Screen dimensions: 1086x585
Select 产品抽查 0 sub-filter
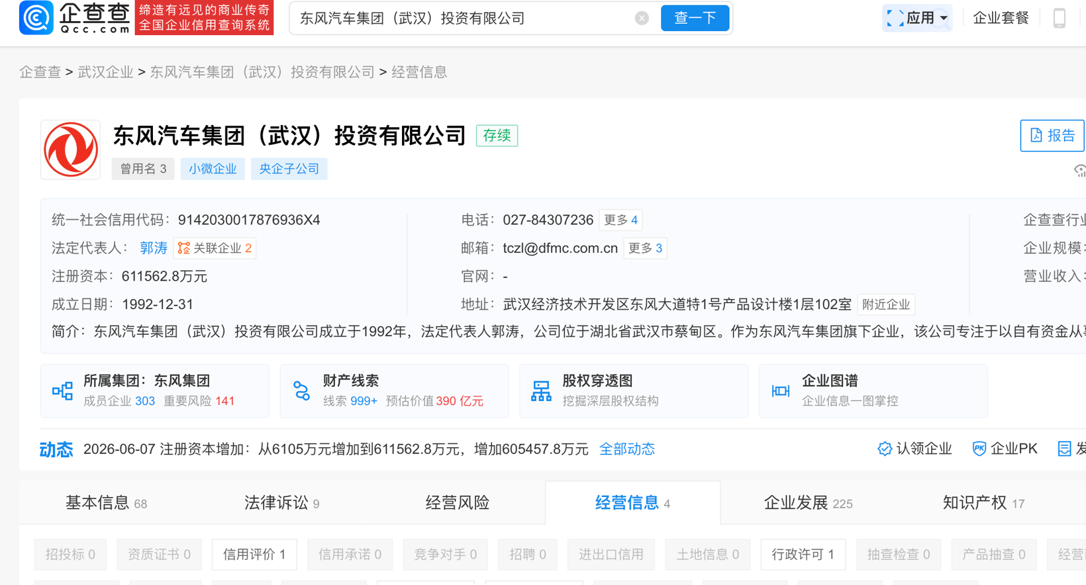[994, 555]
